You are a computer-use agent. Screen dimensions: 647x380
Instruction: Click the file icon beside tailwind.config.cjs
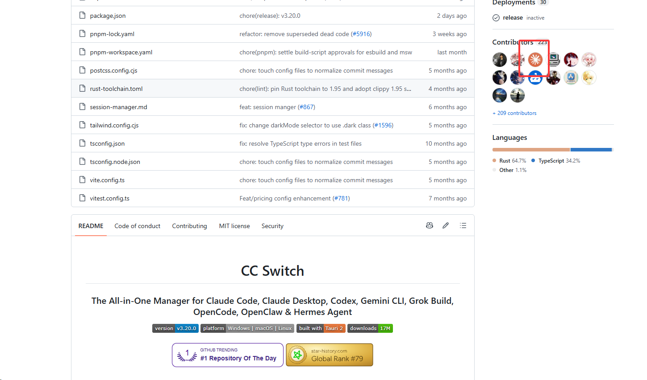pos(82,125)
